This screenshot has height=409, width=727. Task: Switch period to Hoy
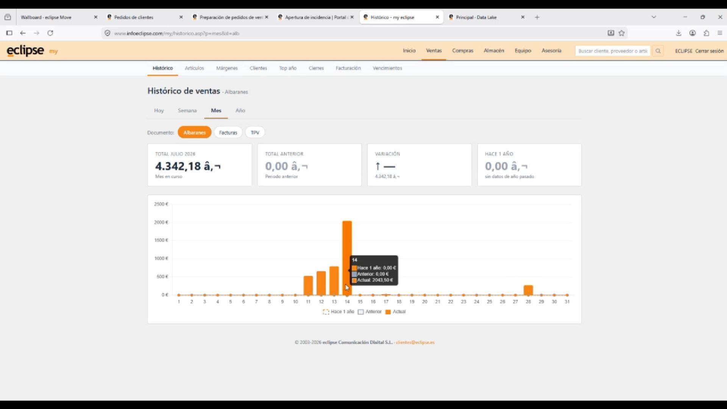pos(159,111)
